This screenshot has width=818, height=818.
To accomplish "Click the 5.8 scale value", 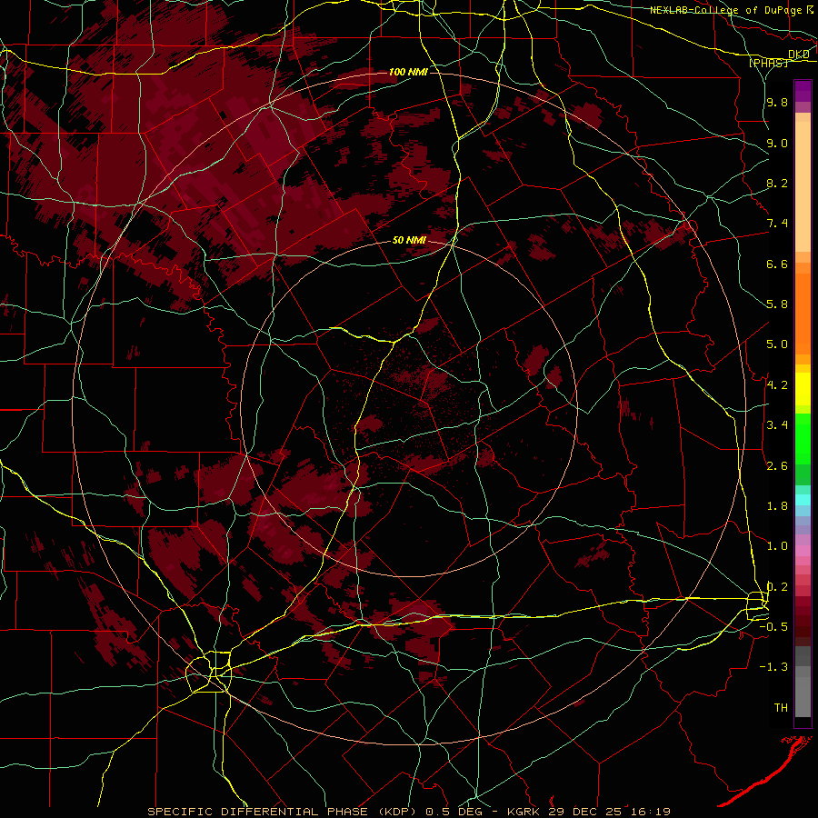I will tap(777, 304).
